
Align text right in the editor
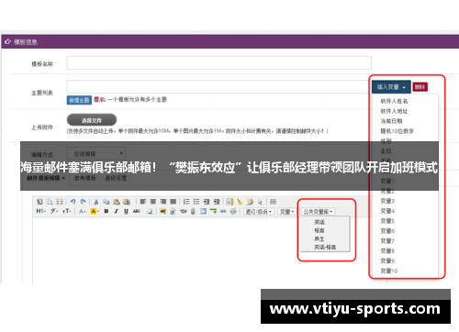(163, 202)
